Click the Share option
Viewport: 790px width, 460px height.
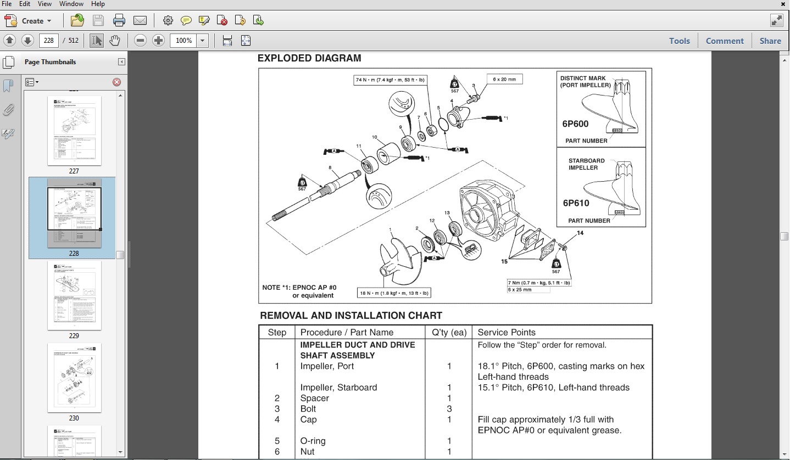[770, 41]
